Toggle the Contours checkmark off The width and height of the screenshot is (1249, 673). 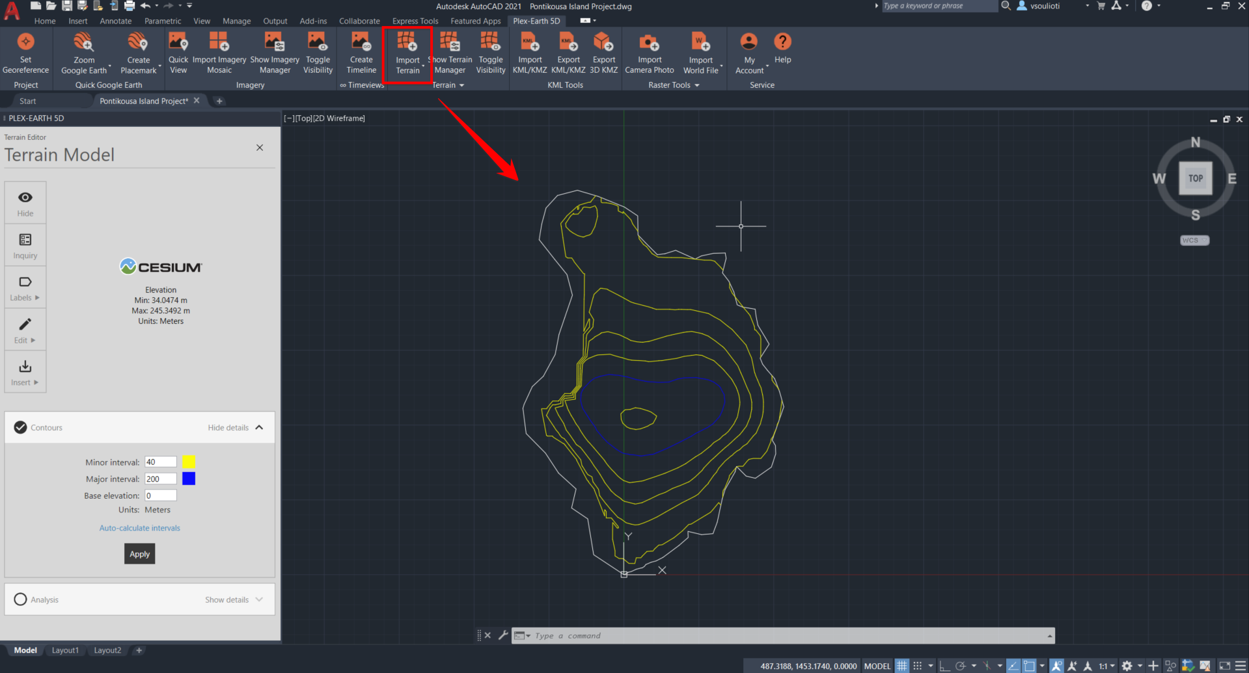click(x=21, y=427)
